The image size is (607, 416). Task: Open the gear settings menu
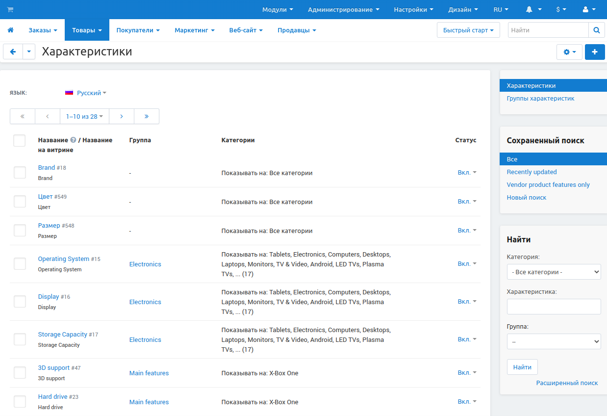569,52
